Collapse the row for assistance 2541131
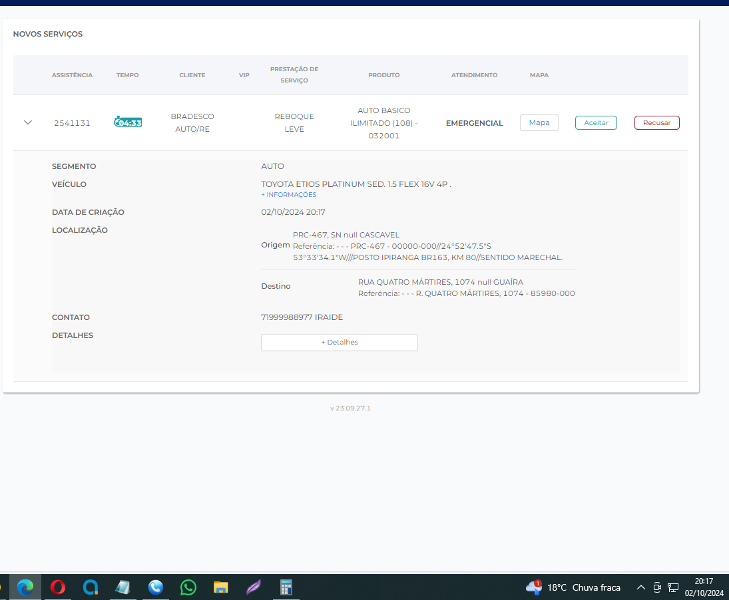Screen dimensions: 729x600 click(28, 122)
